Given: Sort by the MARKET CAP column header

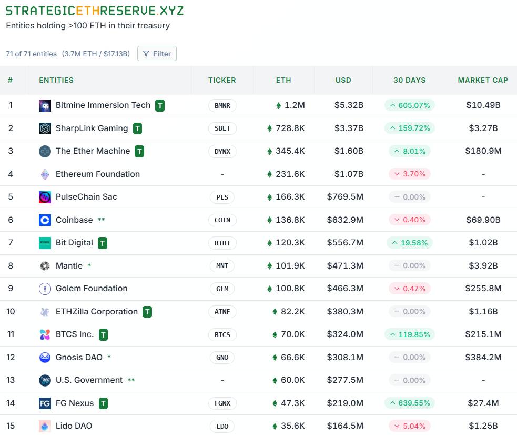Looking at the screenshot, I should (483, 80).
